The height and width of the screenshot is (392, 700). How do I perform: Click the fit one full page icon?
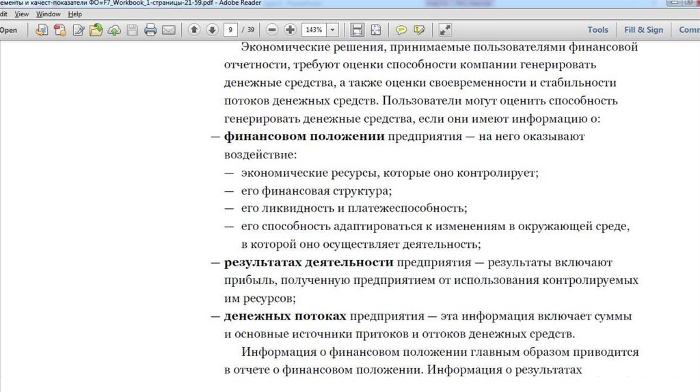(x=376, y=30)
